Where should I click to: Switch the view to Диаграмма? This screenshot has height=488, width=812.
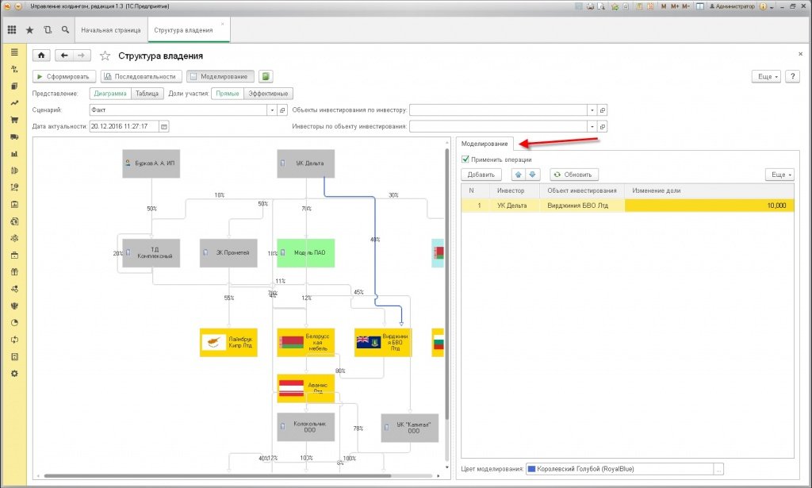110,94
